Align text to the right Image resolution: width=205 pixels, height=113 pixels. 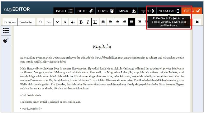click(x=125, y=22)
